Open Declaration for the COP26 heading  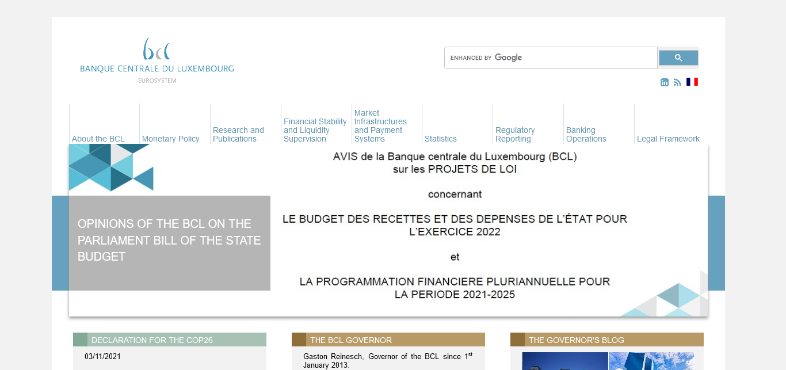(x=152, y=340)
